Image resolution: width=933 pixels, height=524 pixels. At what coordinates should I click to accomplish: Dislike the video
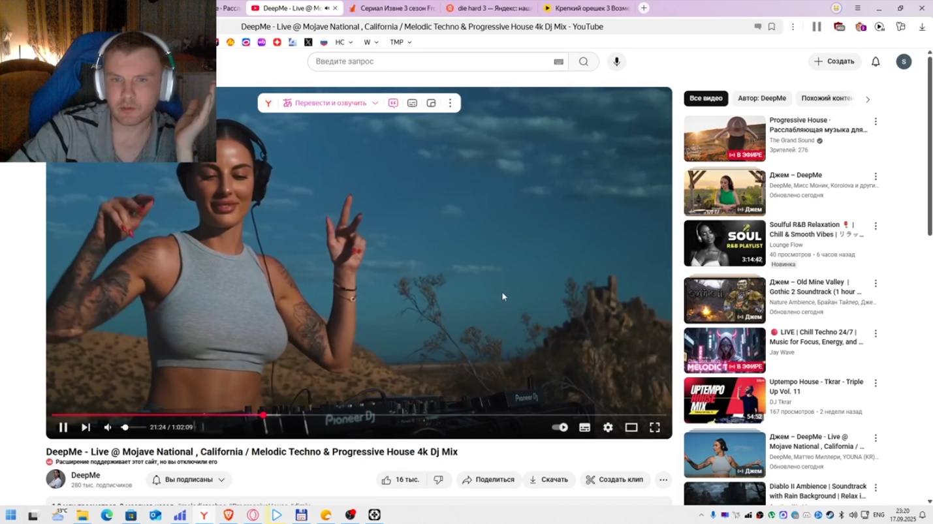[x=439, y=480]
